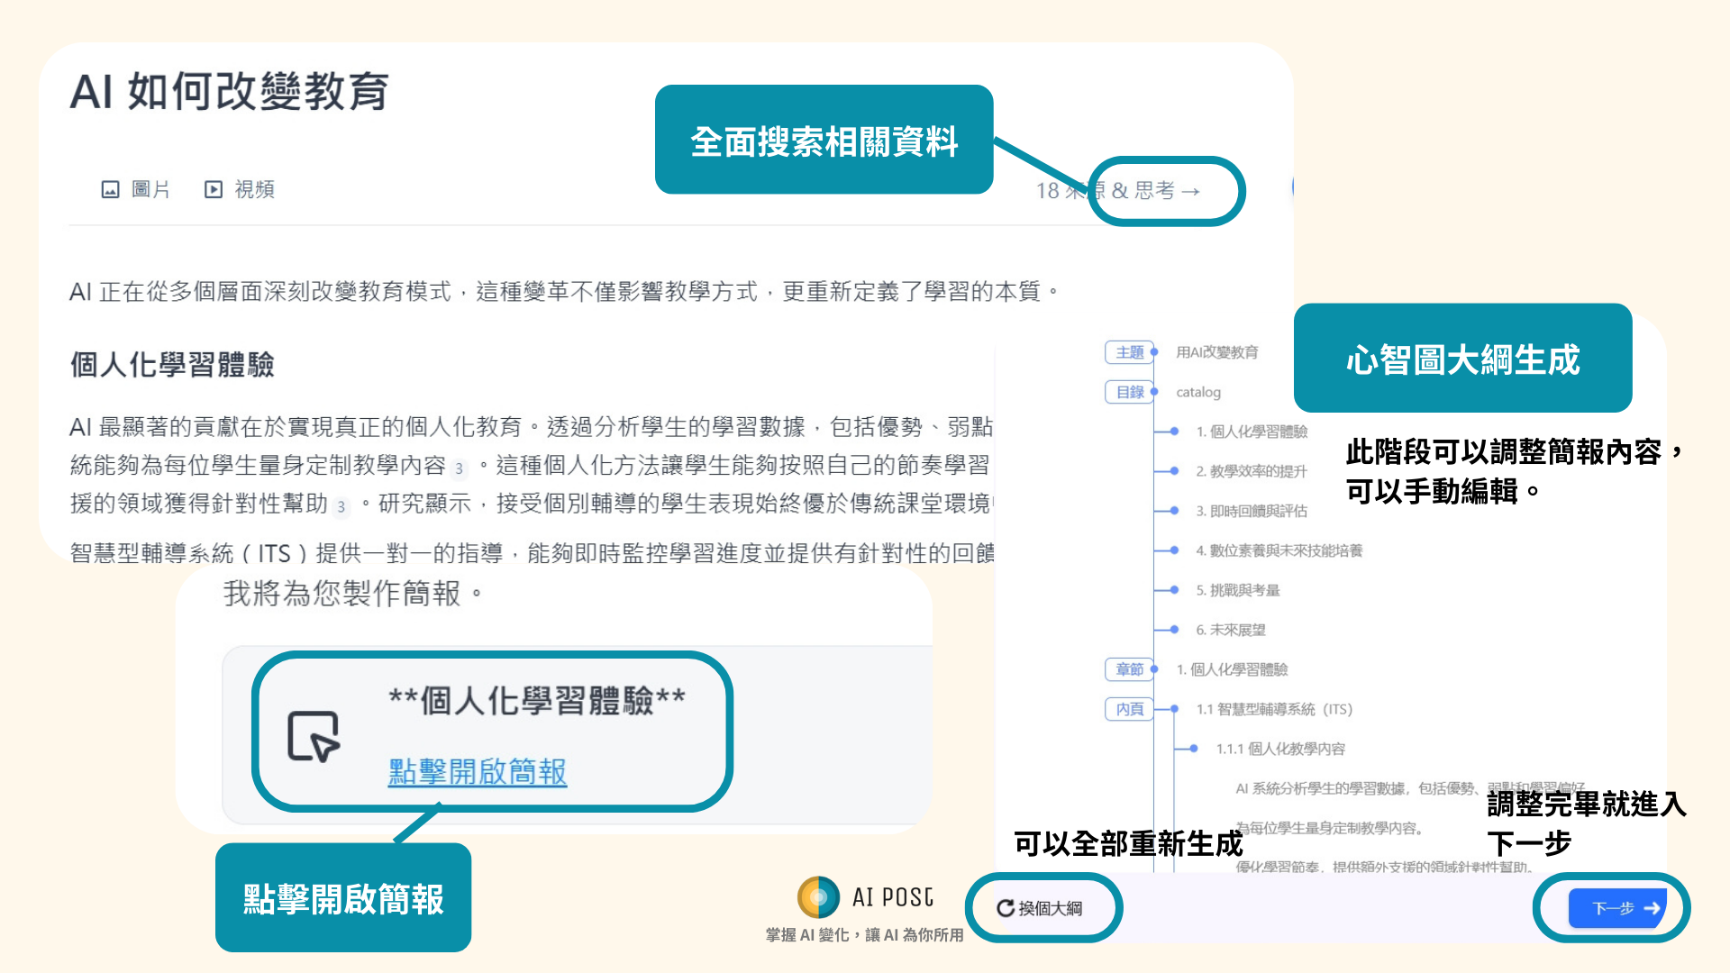This screenshot has width=1730, height=973.
Task: Click the citation marker 3 after 教學內容
Action: pyautogui.click(x=460, y=468)
